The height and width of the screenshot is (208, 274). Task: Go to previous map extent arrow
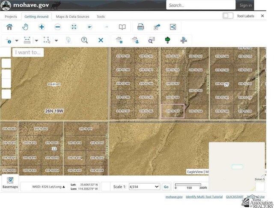click(90, 27)
